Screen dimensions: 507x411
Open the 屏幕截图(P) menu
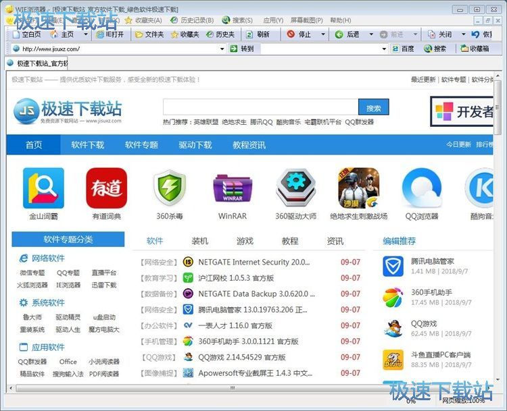[306, 20]
